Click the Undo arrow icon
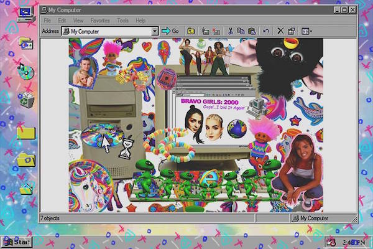Screen dimensions: 373x249 pos(266,31)
